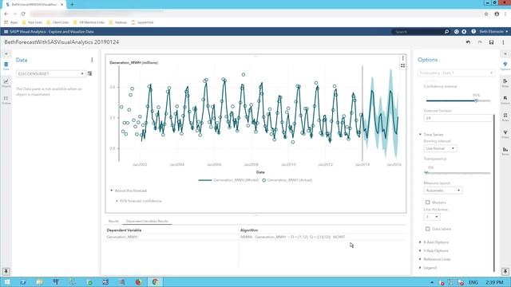Adjust the Confidence interval slider handle
The image size is (511, 287).
click(x=476, y=100)
